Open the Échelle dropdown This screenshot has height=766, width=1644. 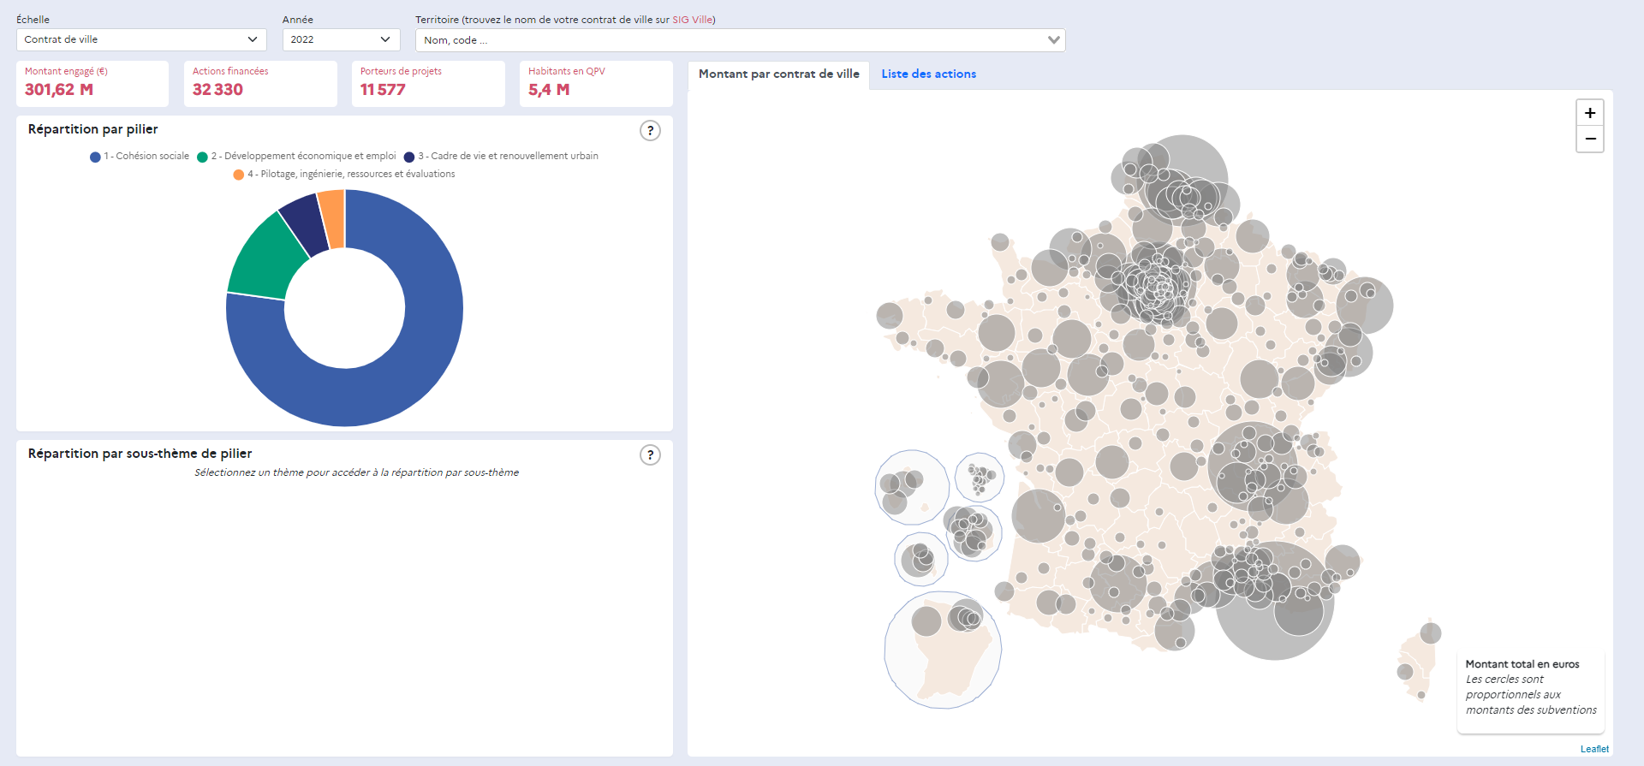(x=141, y=39)
